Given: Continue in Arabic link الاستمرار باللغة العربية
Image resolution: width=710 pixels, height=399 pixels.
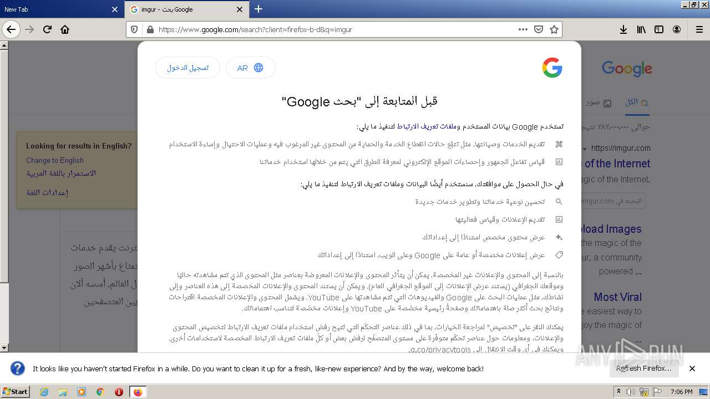Looking at the screenshot, I should click(x=61, y=173).
